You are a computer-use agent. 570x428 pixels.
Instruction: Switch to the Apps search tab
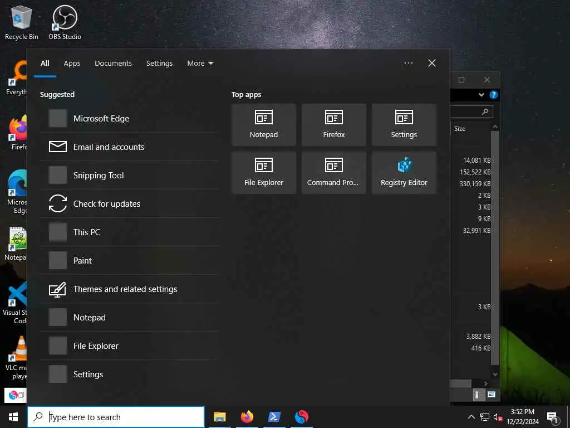[x=72, y=64]
